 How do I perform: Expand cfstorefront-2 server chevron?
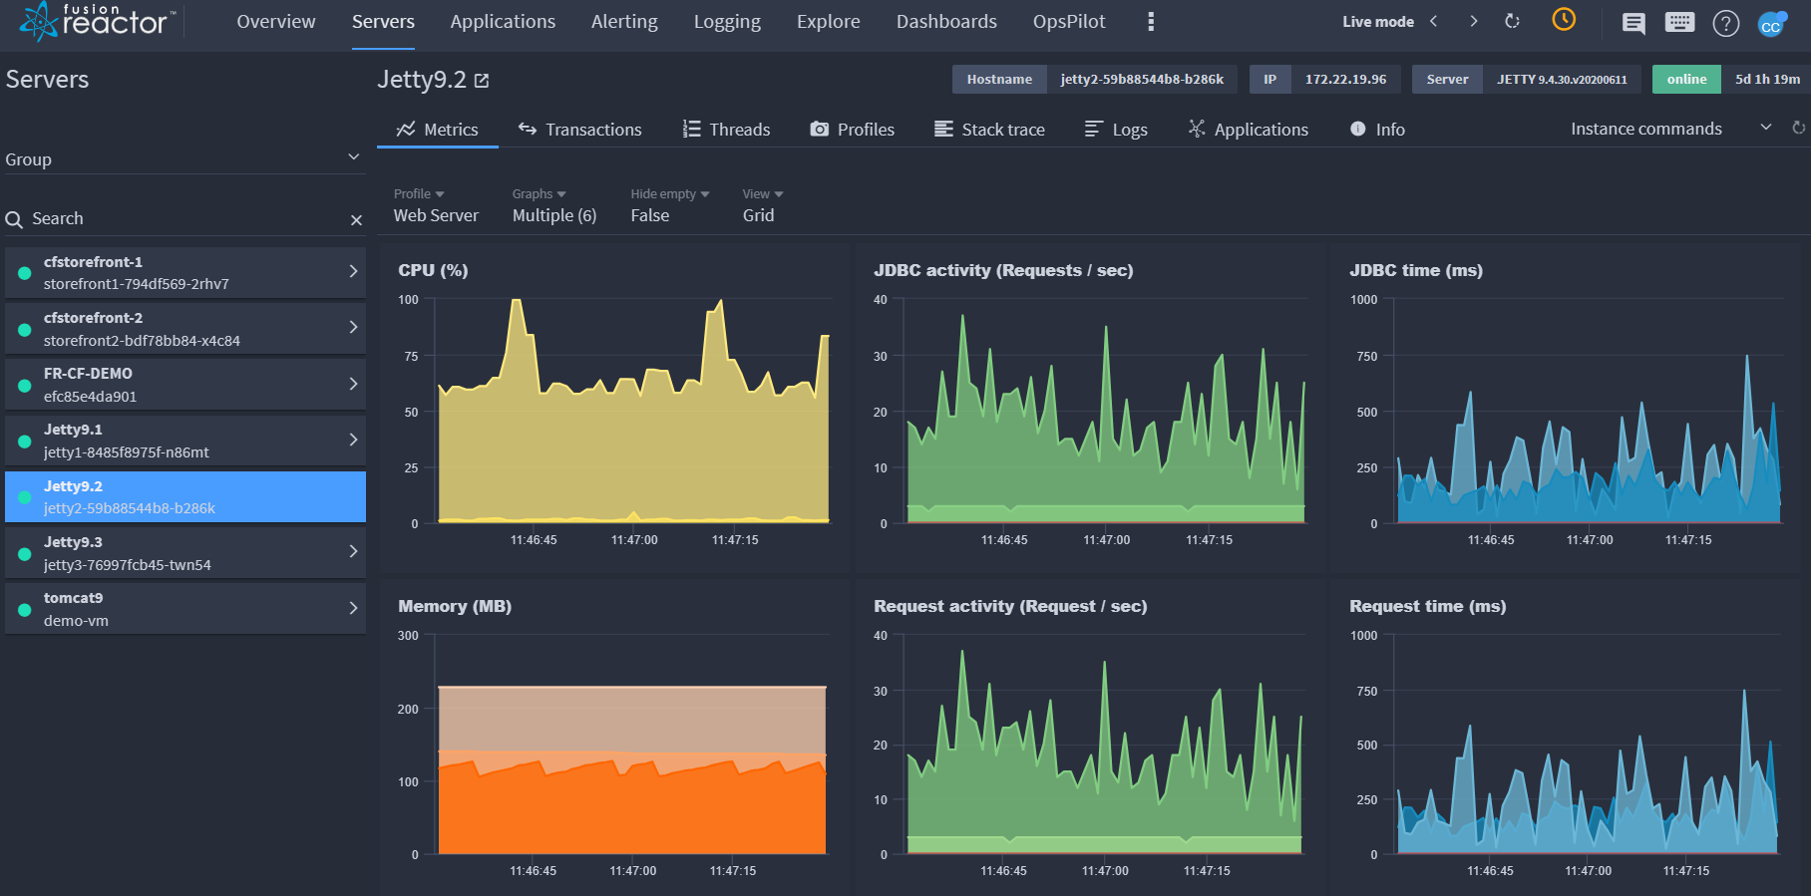coord(353,327)
